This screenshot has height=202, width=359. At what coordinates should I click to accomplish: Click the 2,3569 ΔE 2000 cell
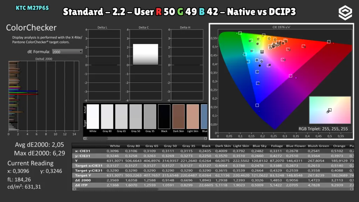click(x=113, y=180)
